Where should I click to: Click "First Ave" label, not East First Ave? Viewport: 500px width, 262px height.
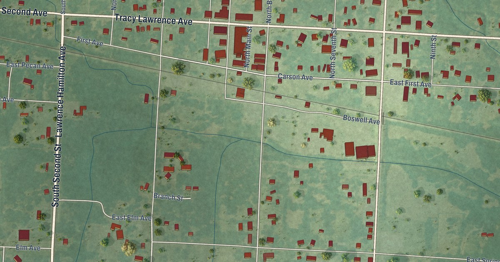(89, 41)
